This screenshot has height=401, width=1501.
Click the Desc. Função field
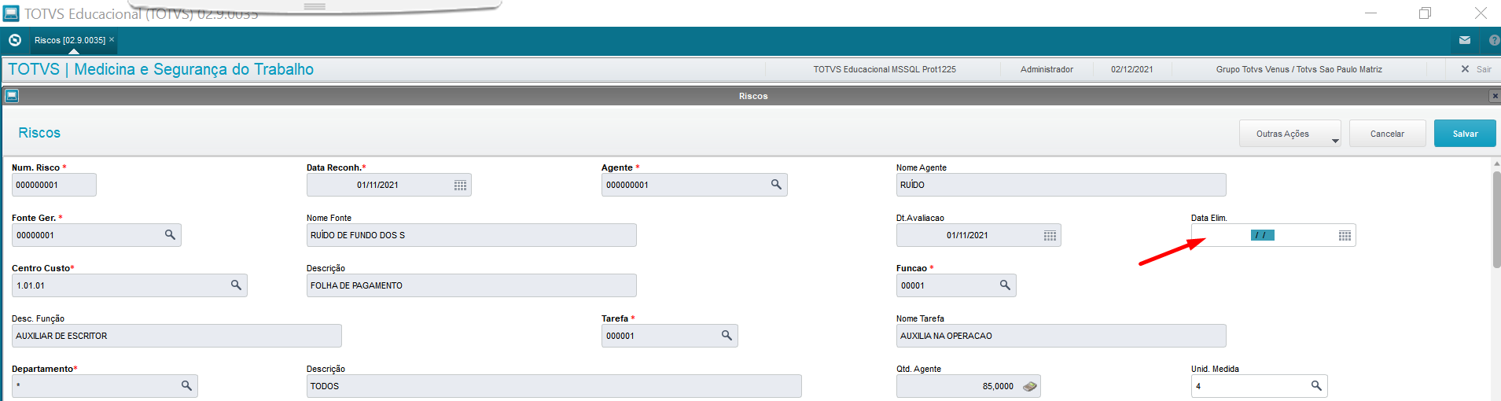point(176,336)
